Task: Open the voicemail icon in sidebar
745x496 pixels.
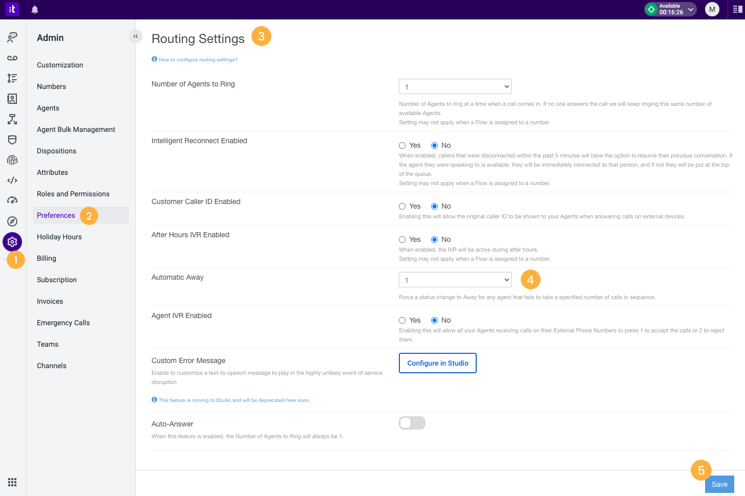Action: click(12, 58)
